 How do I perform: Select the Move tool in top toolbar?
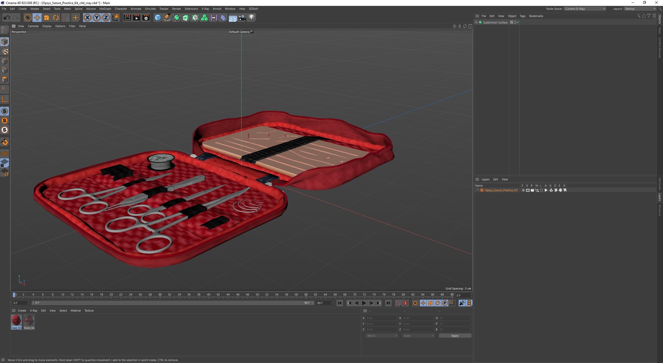point(37,18)
